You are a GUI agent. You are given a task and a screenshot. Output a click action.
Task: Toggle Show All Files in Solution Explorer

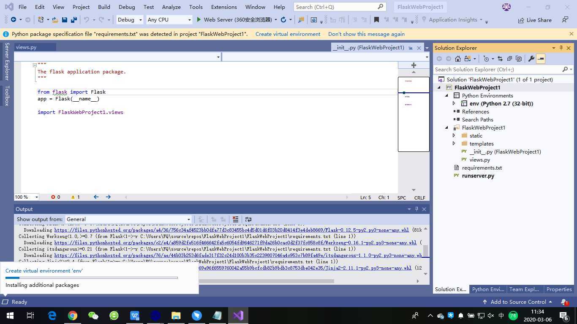519,59
